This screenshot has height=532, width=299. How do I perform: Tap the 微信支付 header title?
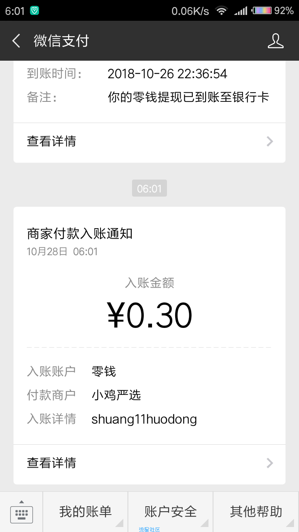(x=61, y=41)
